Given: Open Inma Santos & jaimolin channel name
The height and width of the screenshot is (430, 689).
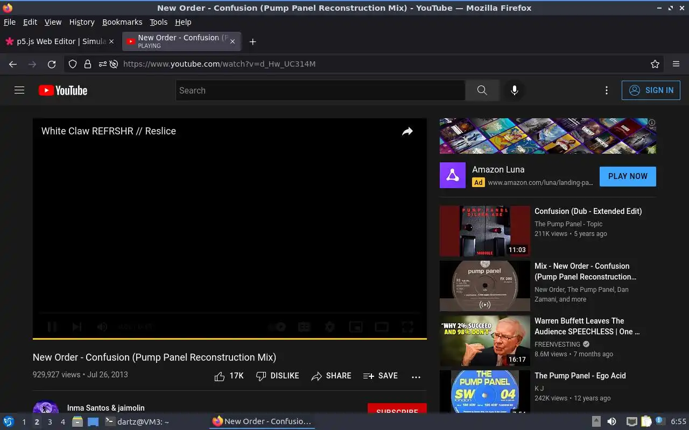Looking at the screenshot, I should [106, 408].
